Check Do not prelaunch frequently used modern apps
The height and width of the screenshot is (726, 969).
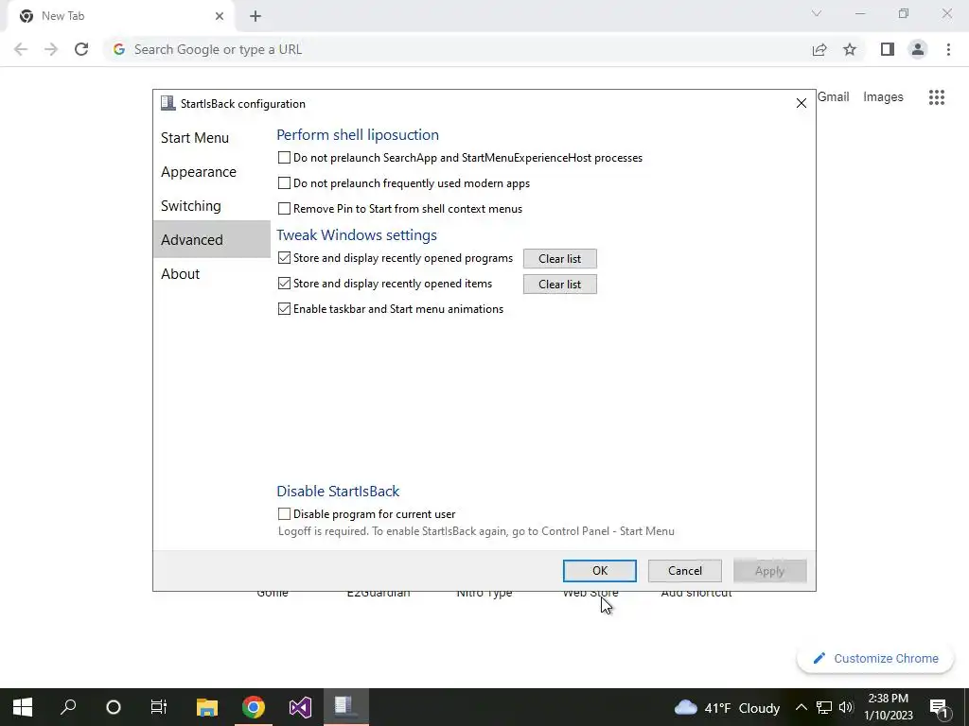click(x=284, y=183)
